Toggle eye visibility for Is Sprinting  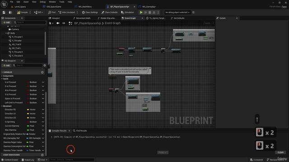(43, 122)
